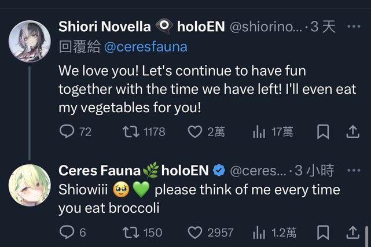Share Ceres Fauna's broccoli tweet
Viewport: 371px width, 247px height.
pyautogui.click(x=352, y=233)
